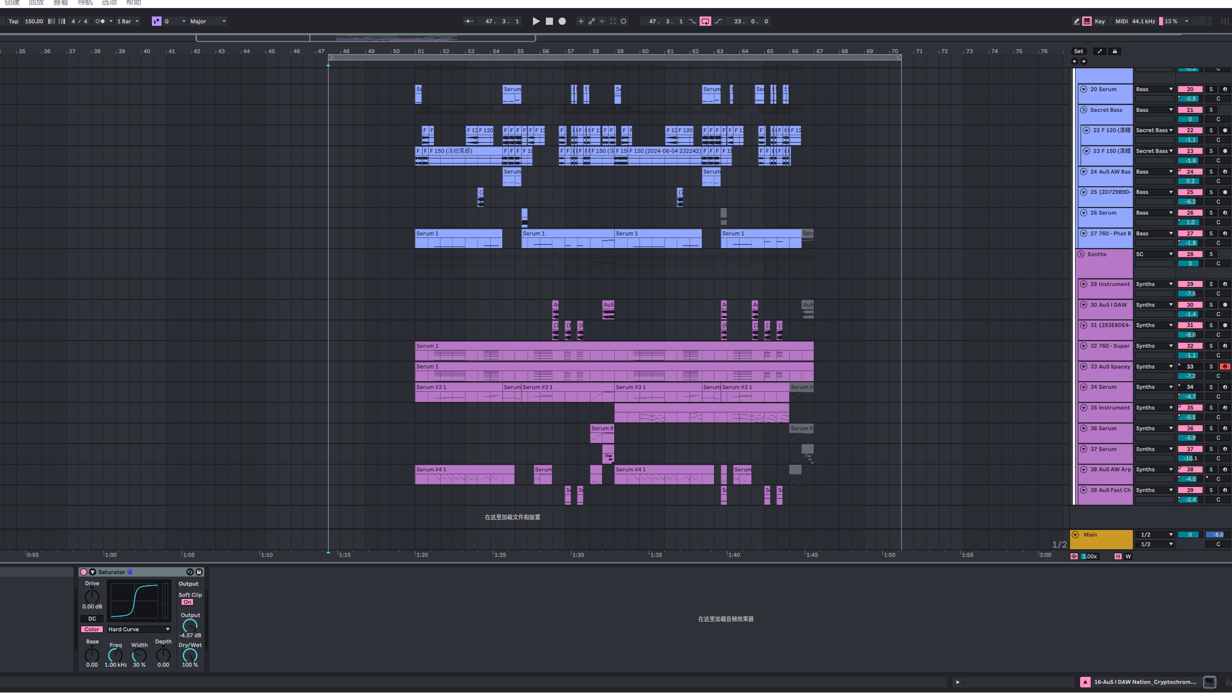
Task: Click the Saturator save preset disk icon
Action: [x=199, y=572]
